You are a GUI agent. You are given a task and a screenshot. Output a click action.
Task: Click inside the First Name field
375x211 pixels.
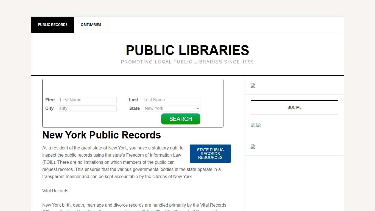tap(88, 100)
